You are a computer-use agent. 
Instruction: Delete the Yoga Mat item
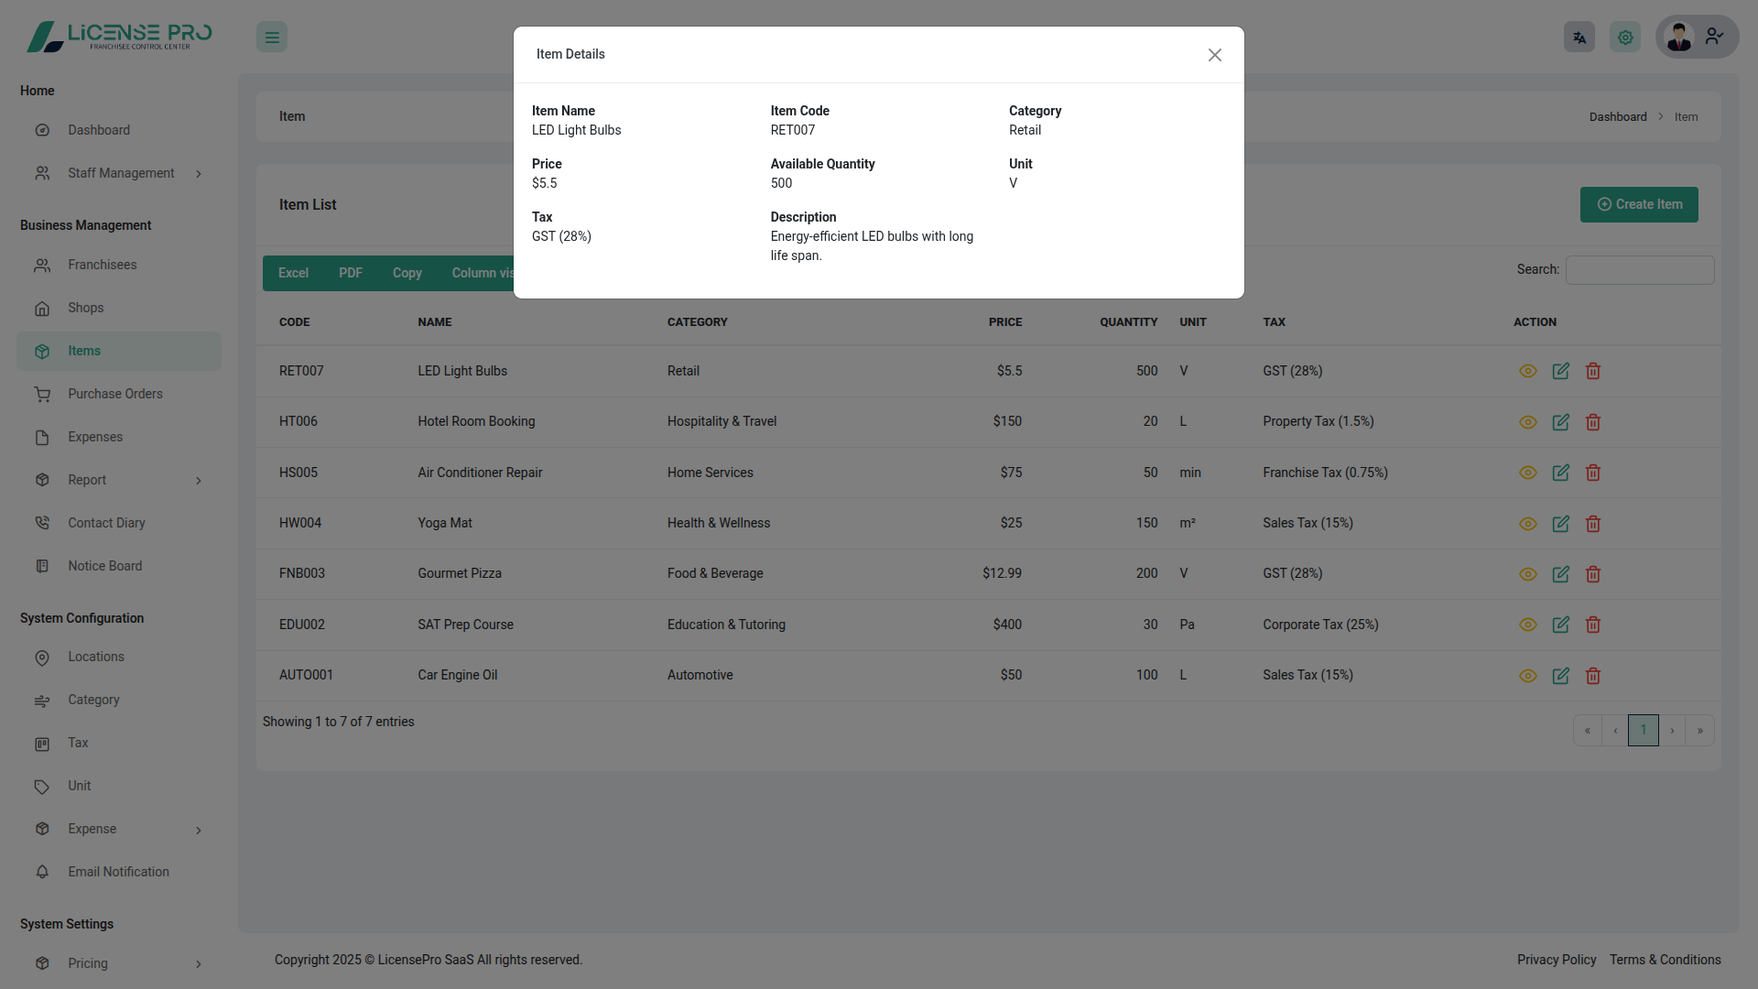coord(1592,524)
